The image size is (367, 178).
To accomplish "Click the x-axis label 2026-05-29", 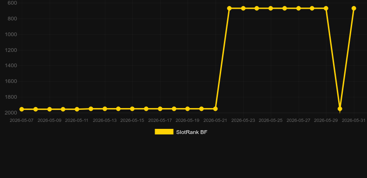I will (326, 121).
